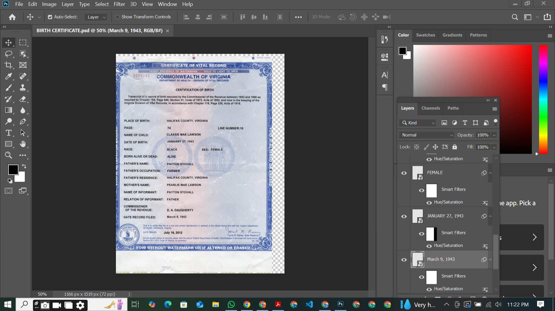Image resolution: width=555 pixels, height=311 pixels.
Task: Switch to the Swatches tab
Action: tap(425, 35)
